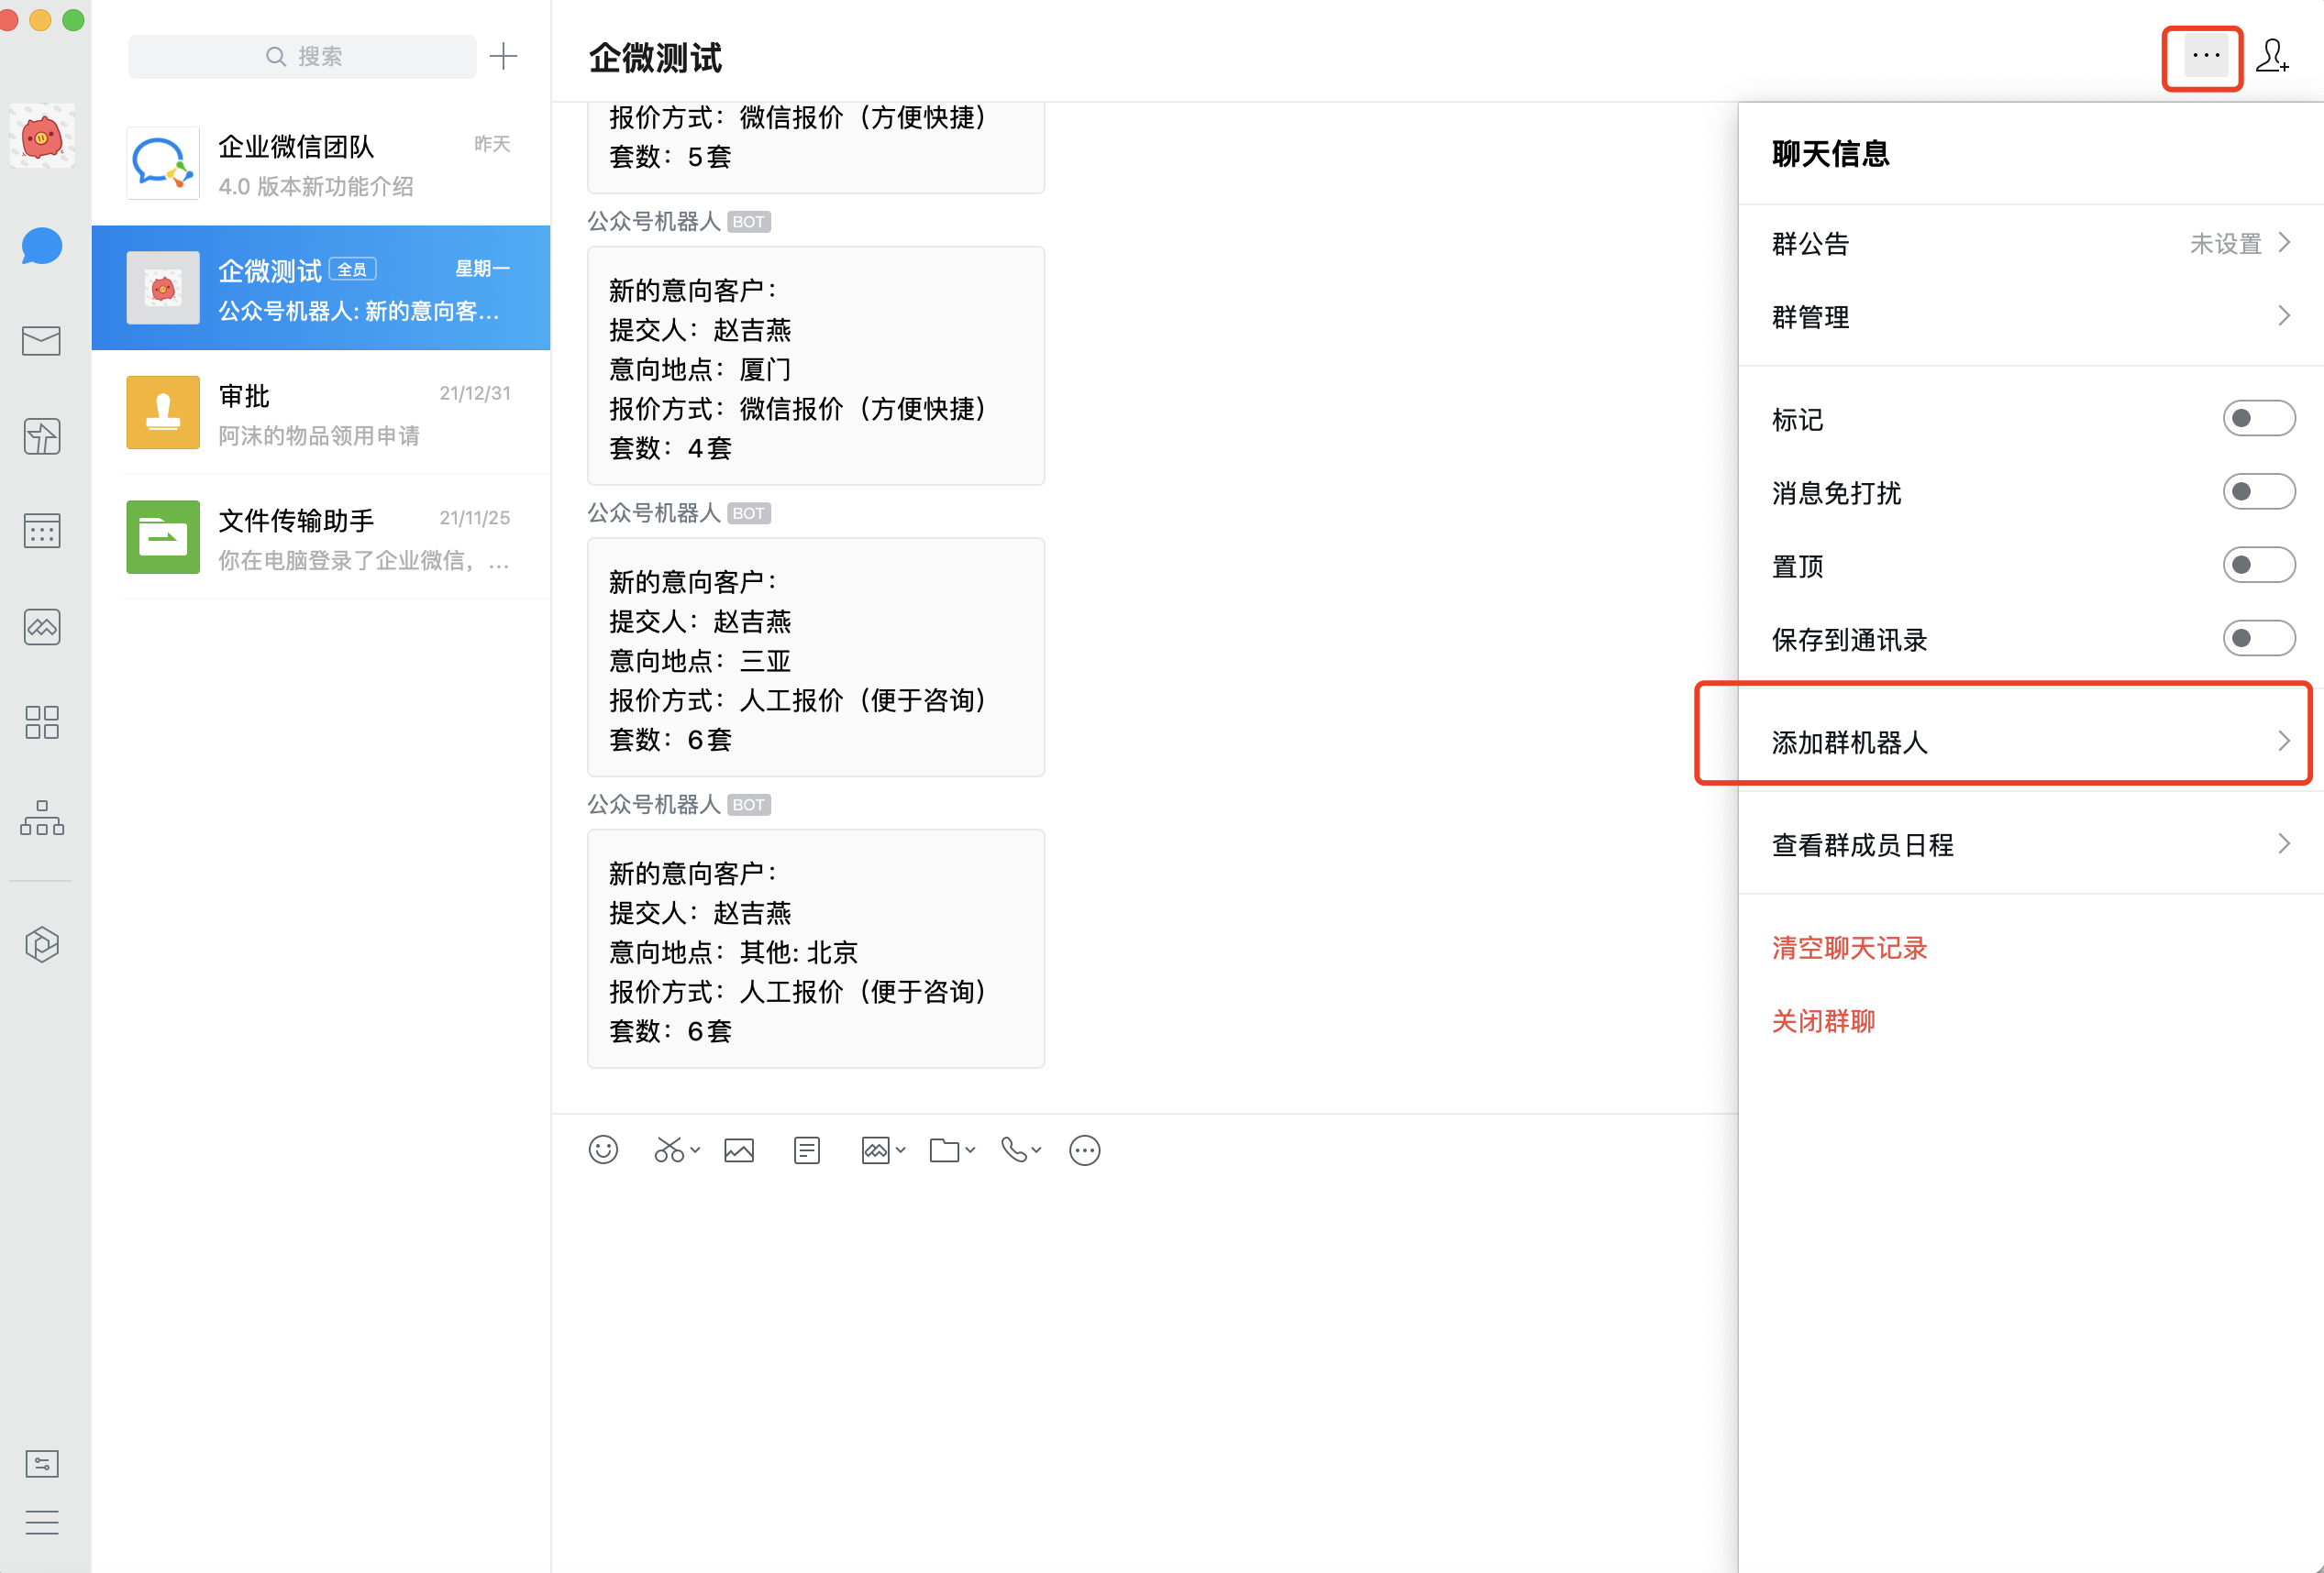Open 群管理 row chevron
The width and height of the screenshot is (2324, 1573).
[2284, 317]
